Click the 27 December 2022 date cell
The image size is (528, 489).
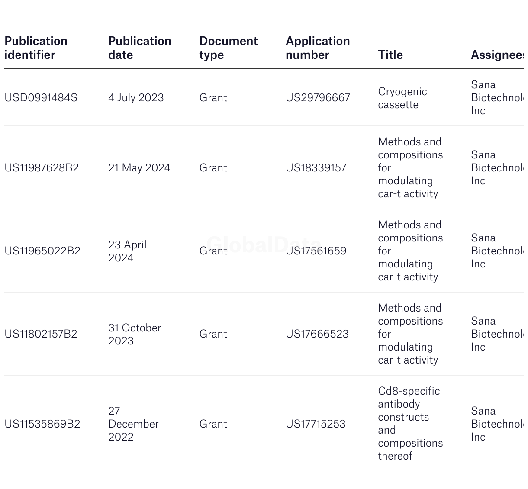133,424
